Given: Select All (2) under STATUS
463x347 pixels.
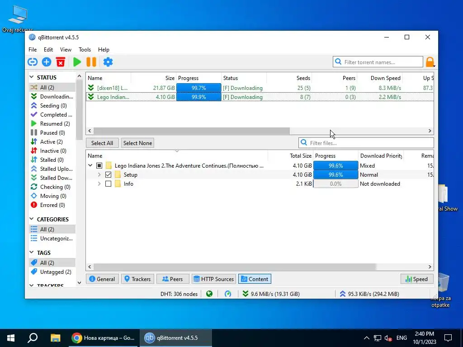Looking at the screenshot, I should coord(52,87).
